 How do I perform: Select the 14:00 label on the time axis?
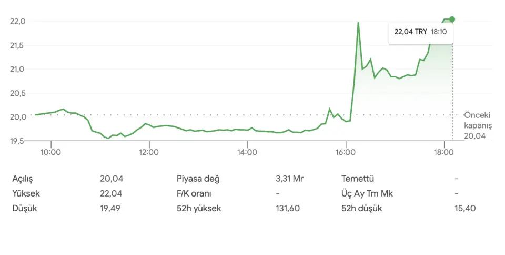pos(247,152)
